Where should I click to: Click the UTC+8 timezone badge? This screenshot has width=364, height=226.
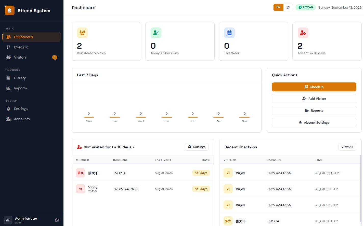[x=306, y=7]
